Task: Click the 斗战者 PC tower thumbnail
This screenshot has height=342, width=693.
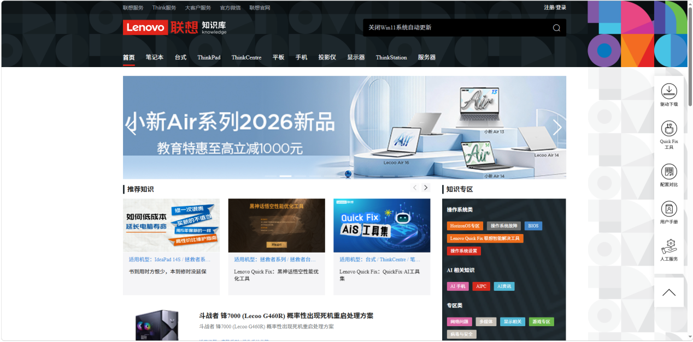Action: [x=157, y=325]
